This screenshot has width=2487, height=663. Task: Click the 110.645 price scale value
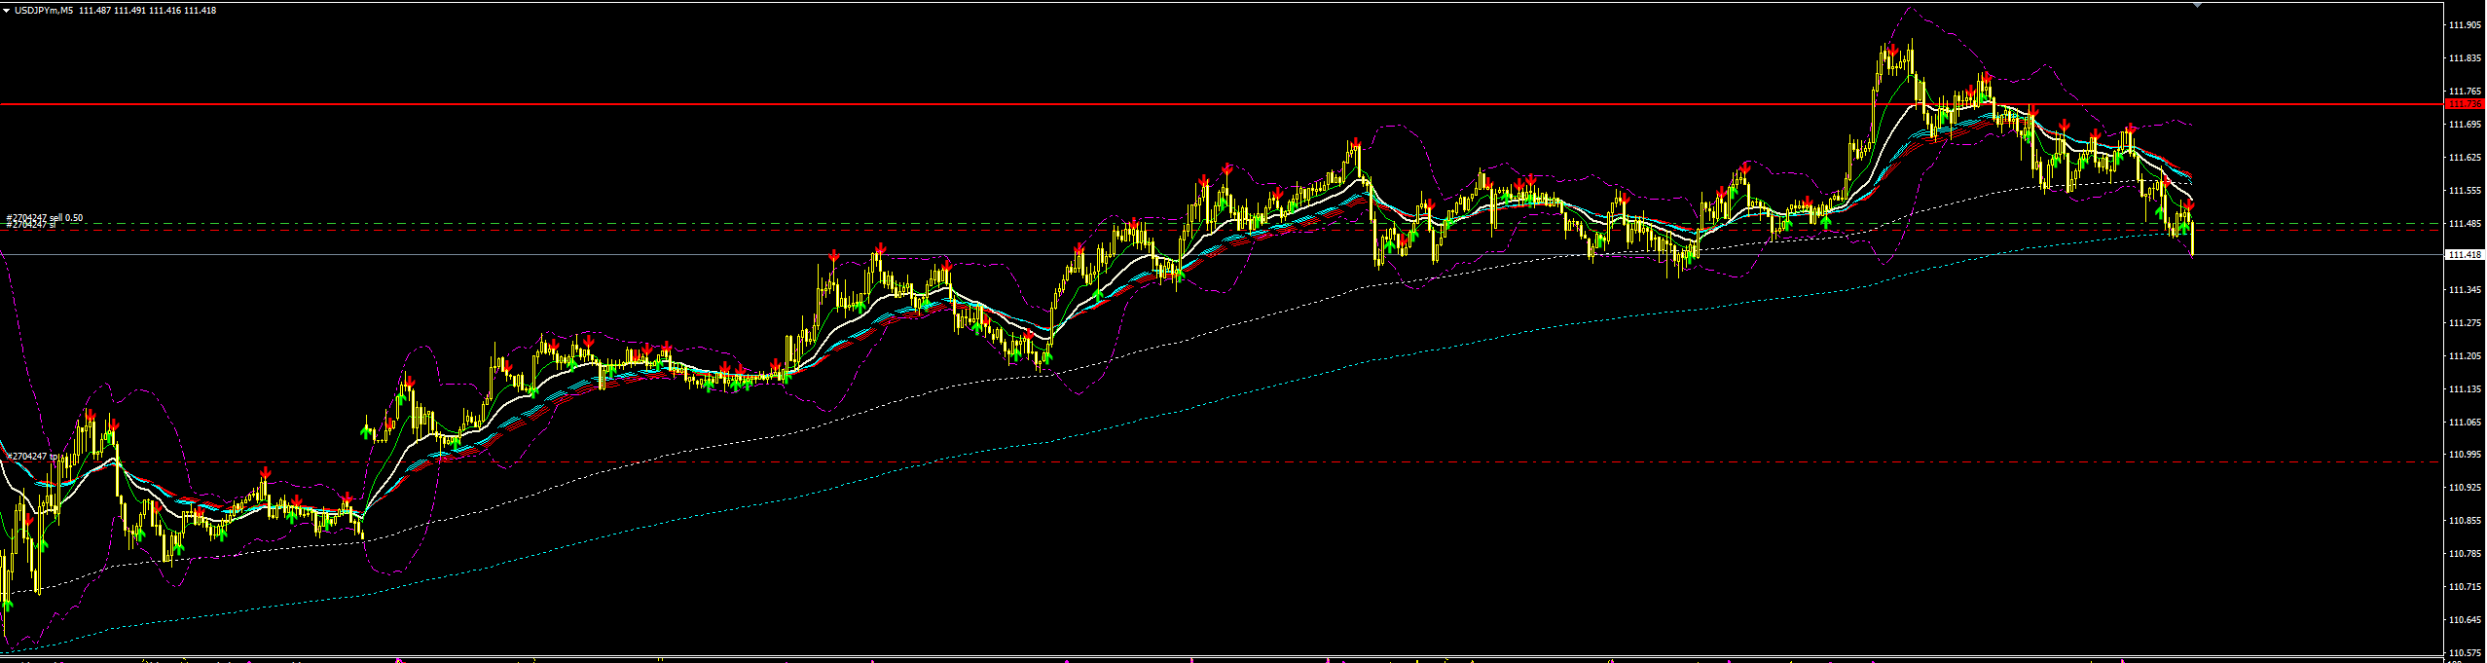[x=2464, y=620]
